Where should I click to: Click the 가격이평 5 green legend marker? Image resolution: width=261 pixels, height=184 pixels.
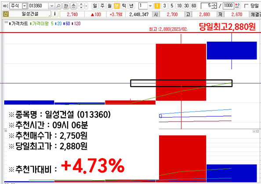[31, 24]
